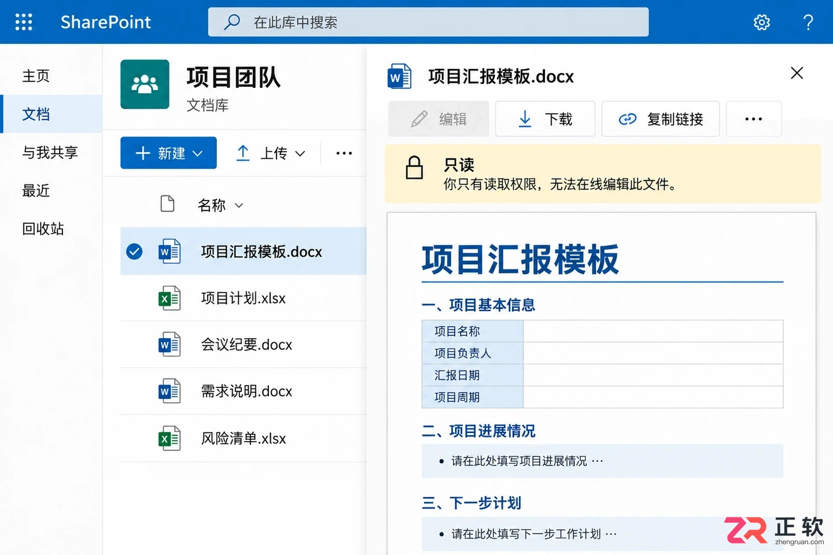Image resolution: width=833 pixels, height=555 pixels.
Task: Open the file 项目计划.xlsx
Action: pyautogui.click(x=244, y=298)
